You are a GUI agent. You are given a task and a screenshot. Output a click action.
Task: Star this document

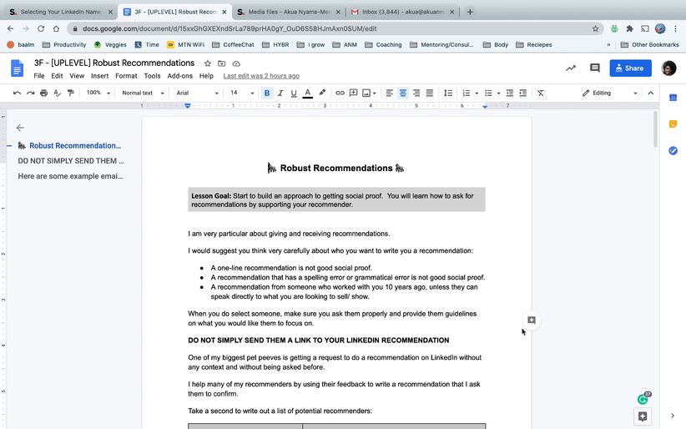point(207,63)
